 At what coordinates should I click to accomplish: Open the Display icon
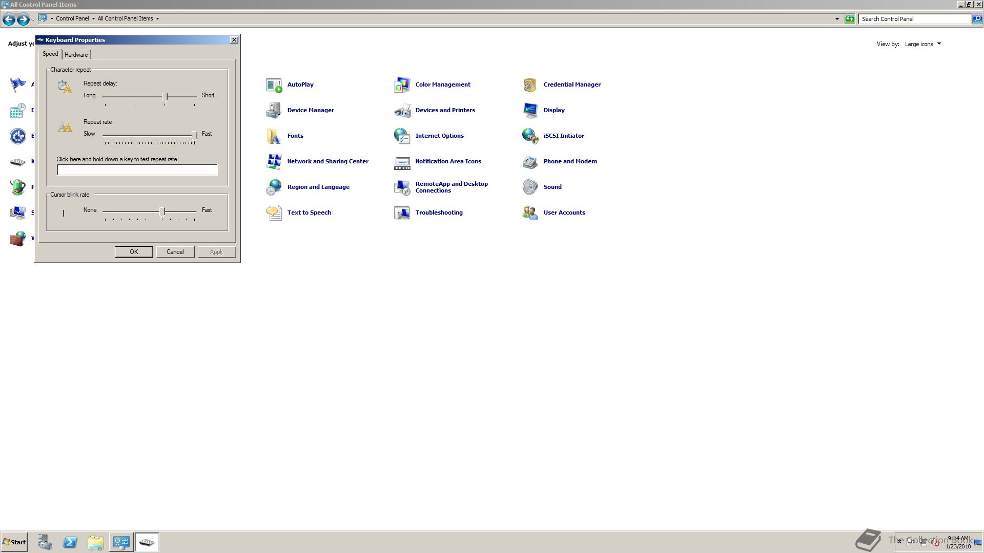point(530,111)
